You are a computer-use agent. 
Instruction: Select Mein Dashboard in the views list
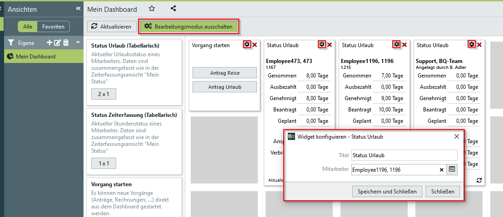point(35,57)
